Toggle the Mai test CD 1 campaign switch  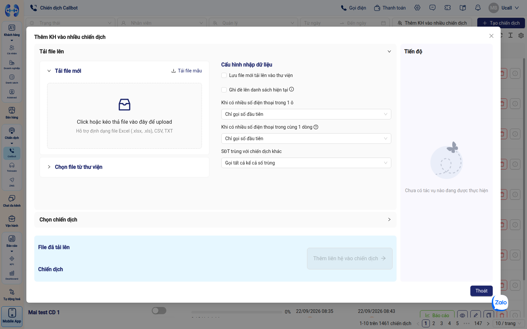tap(159, 311)
